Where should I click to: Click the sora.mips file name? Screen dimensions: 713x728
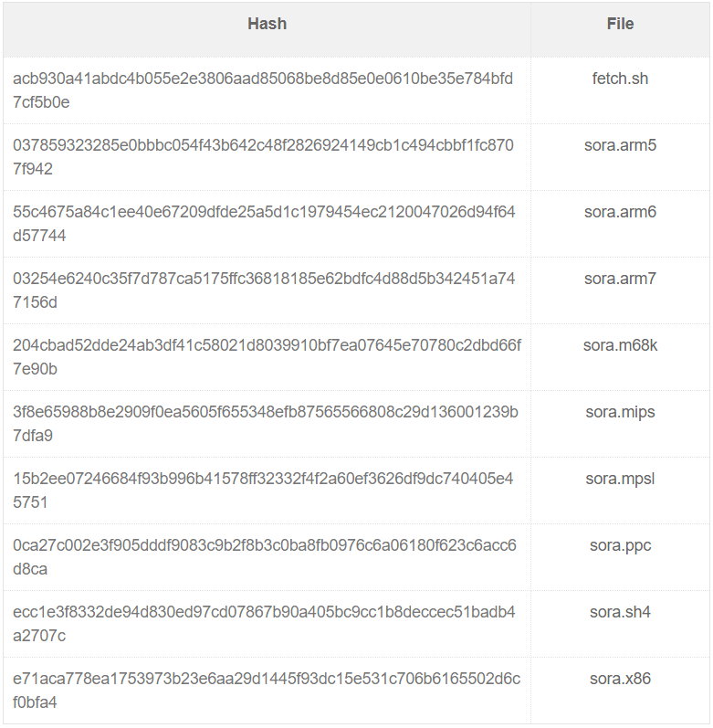click(x=620, y=412)
